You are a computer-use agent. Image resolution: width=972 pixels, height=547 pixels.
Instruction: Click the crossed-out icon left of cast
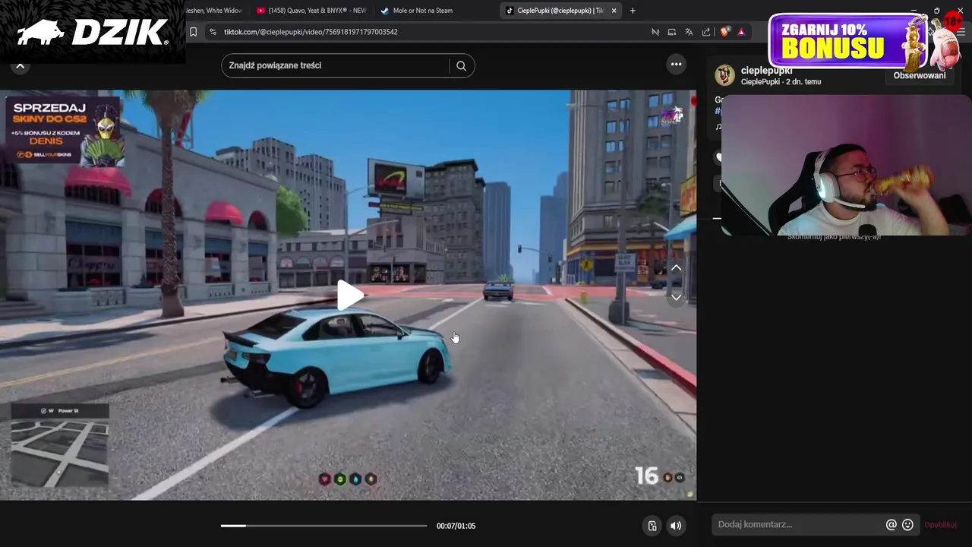(x=655, y=32)
